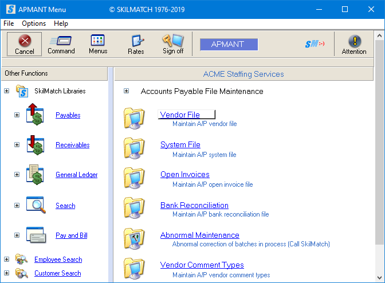385x283 pixels.
Task: Click folder icon beside System File
Action: [x=134, y=148]
